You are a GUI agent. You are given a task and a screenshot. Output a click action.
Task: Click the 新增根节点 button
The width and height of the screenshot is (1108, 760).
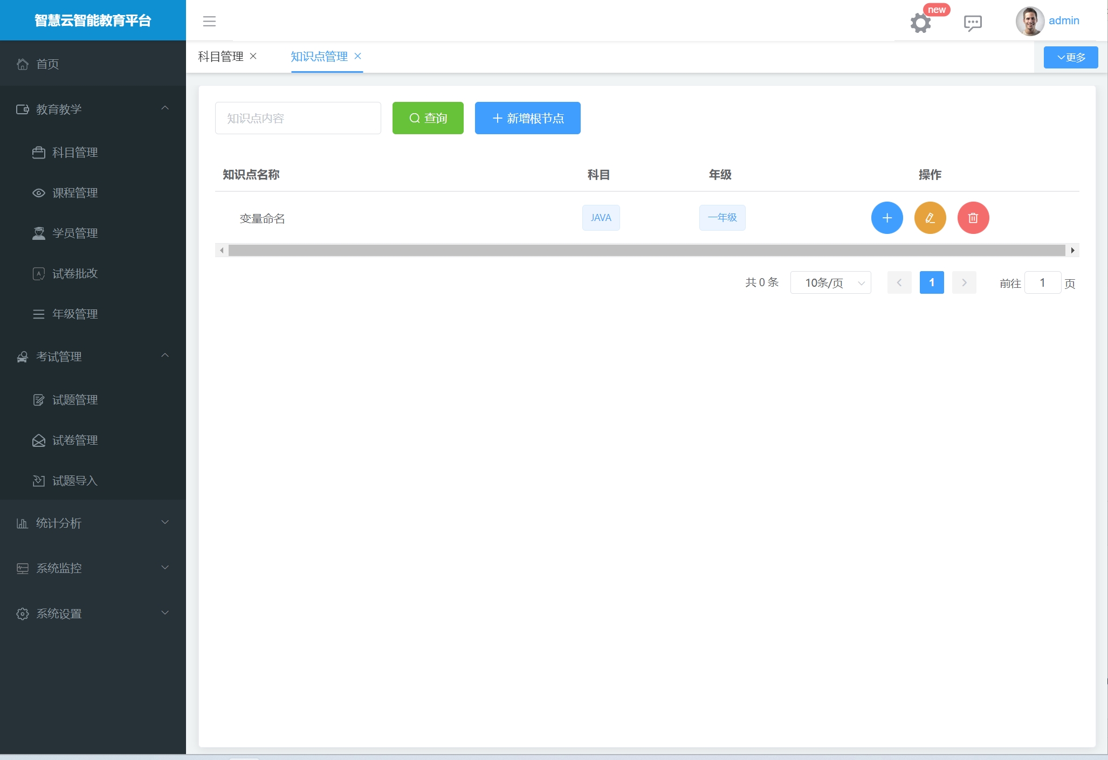tap(527, 118)
